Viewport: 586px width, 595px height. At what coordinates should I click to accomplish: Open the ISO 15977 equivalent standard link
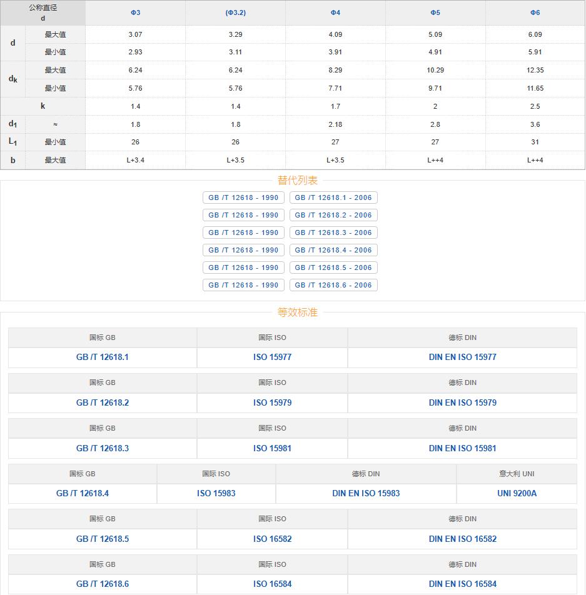pos(272,357)
